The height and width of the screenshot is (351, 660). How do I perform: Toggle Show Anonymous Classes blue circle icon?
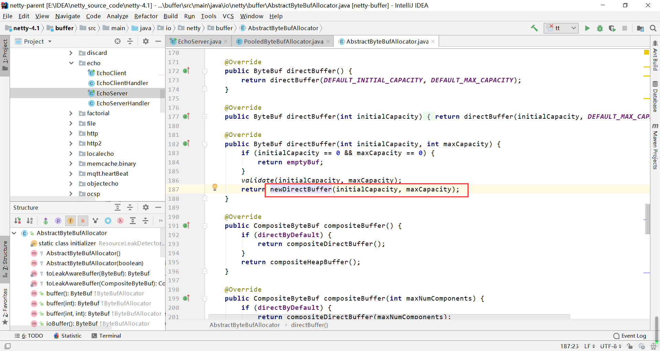(108, 221)
